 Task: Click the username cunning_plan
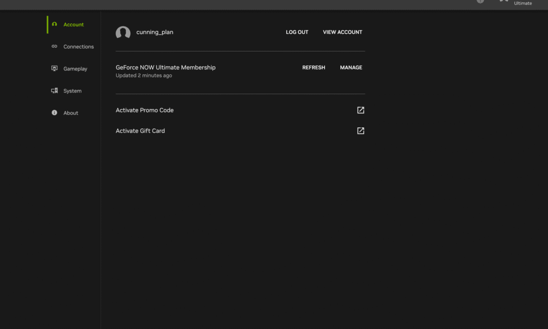[155, 32]
